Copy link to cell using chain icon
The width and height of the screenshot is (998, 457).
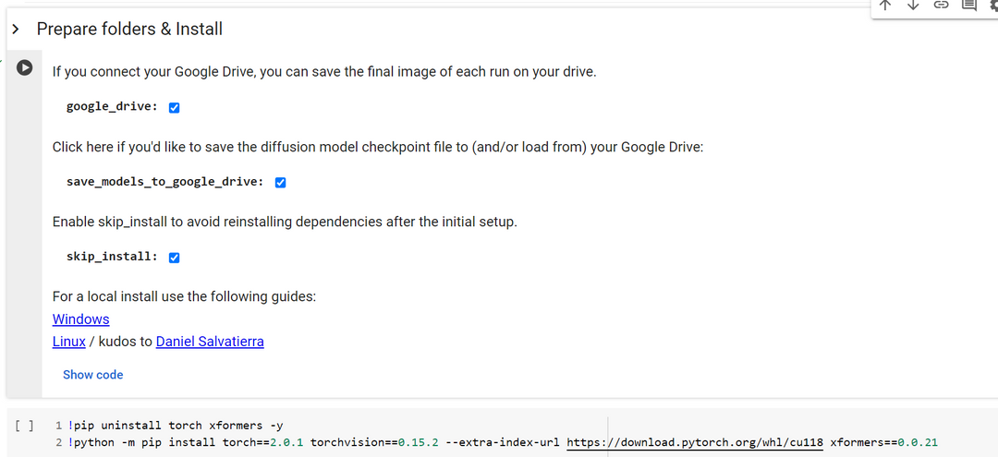(x=941, y=5)
